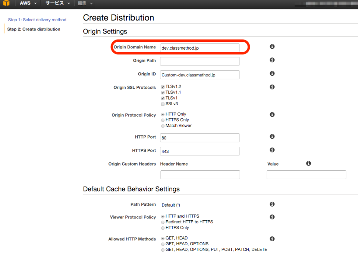Click the info icon beside Origin Protocol Policy
Viewport: 358px width, 255px height.
pos(272,114)
